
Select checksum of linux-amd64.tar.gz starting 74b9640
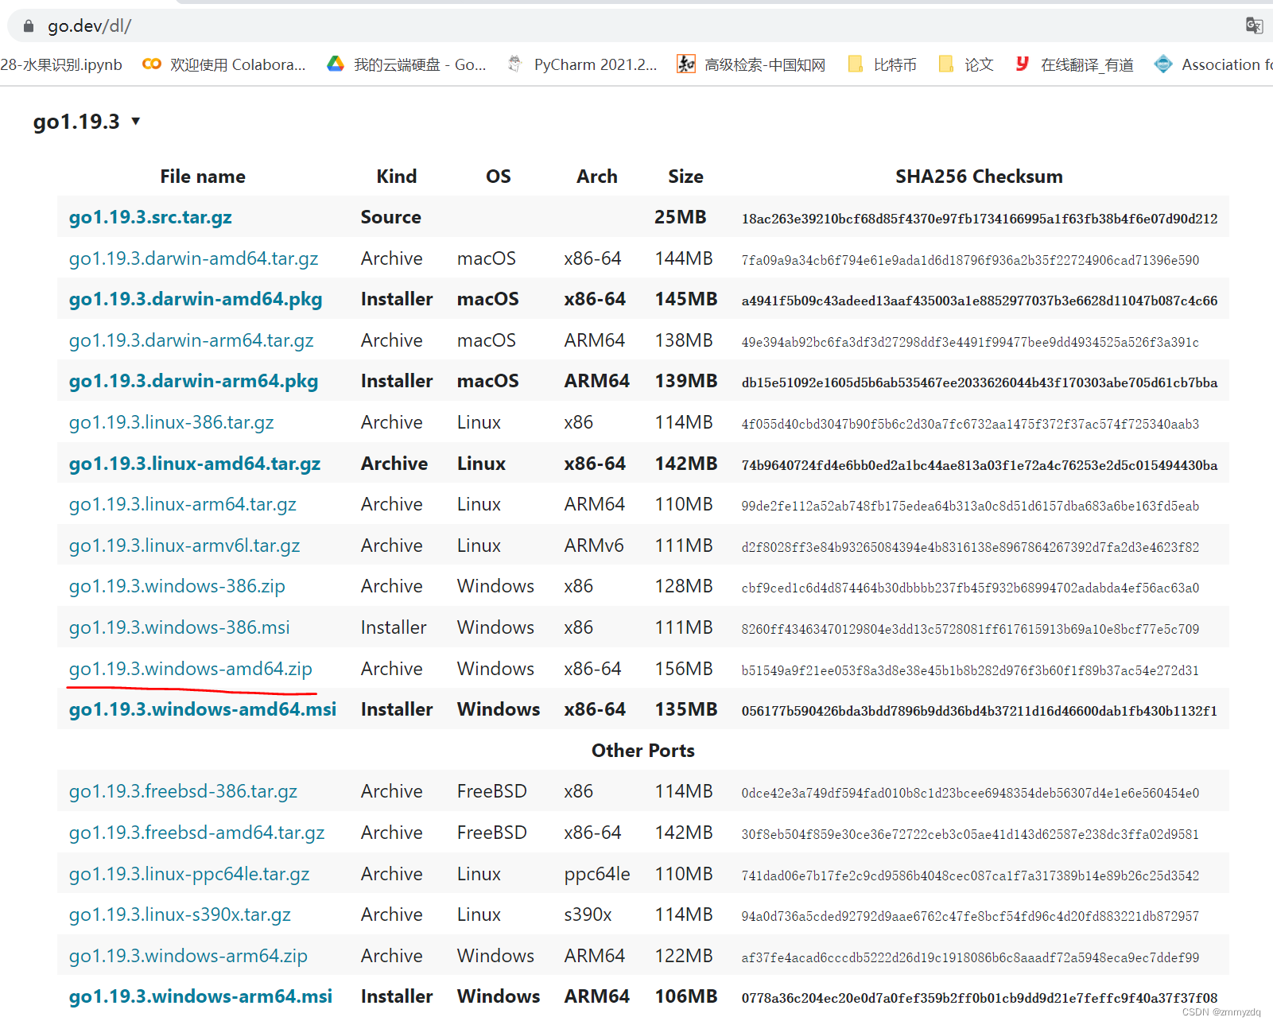pos(979,465)
